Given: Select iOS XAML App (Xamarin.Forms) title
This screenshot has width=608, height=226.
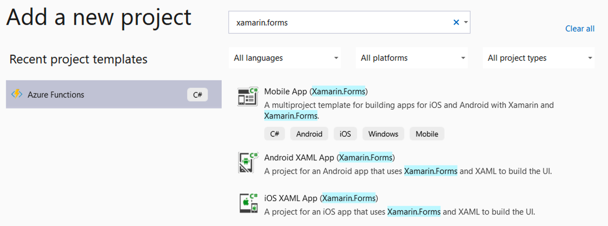Looking at the screenshot, I should click(x=321, y=198).
